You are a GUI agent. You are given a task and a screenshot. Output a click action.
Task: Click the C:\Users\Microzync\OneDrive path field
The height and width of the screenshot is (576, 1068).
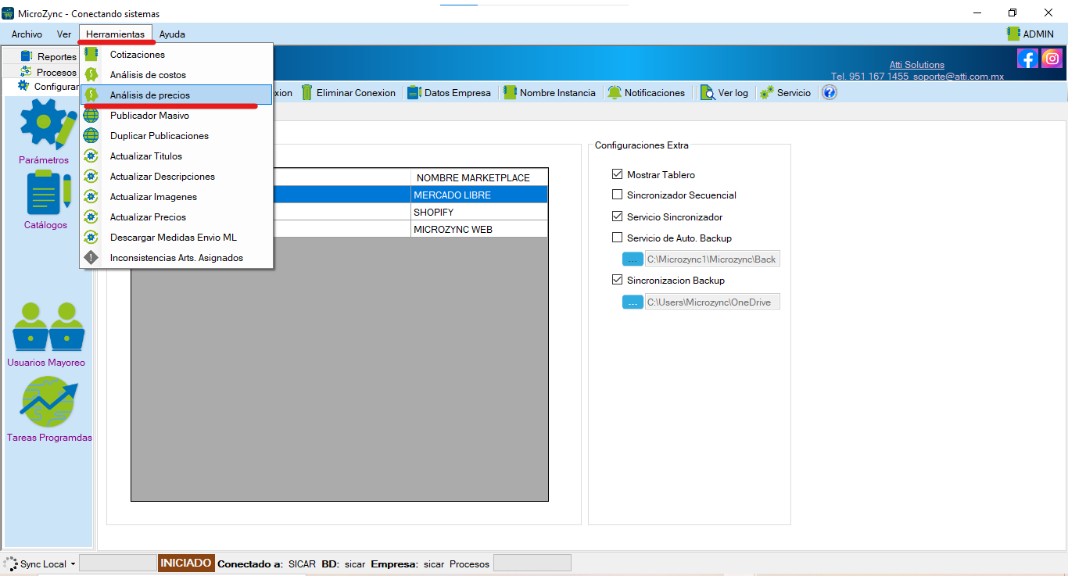pos(712,302)
